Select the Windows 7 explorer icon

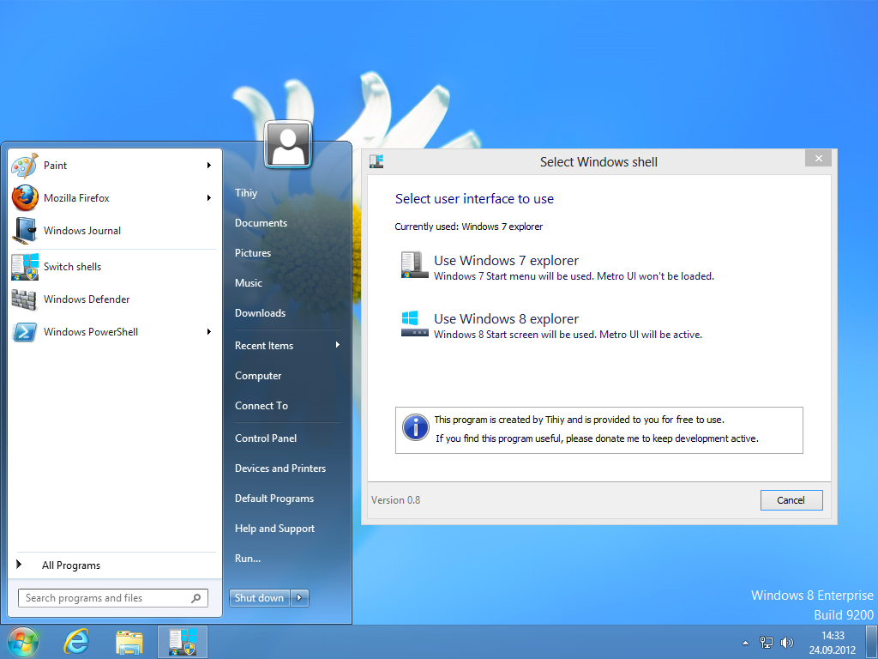414,265
